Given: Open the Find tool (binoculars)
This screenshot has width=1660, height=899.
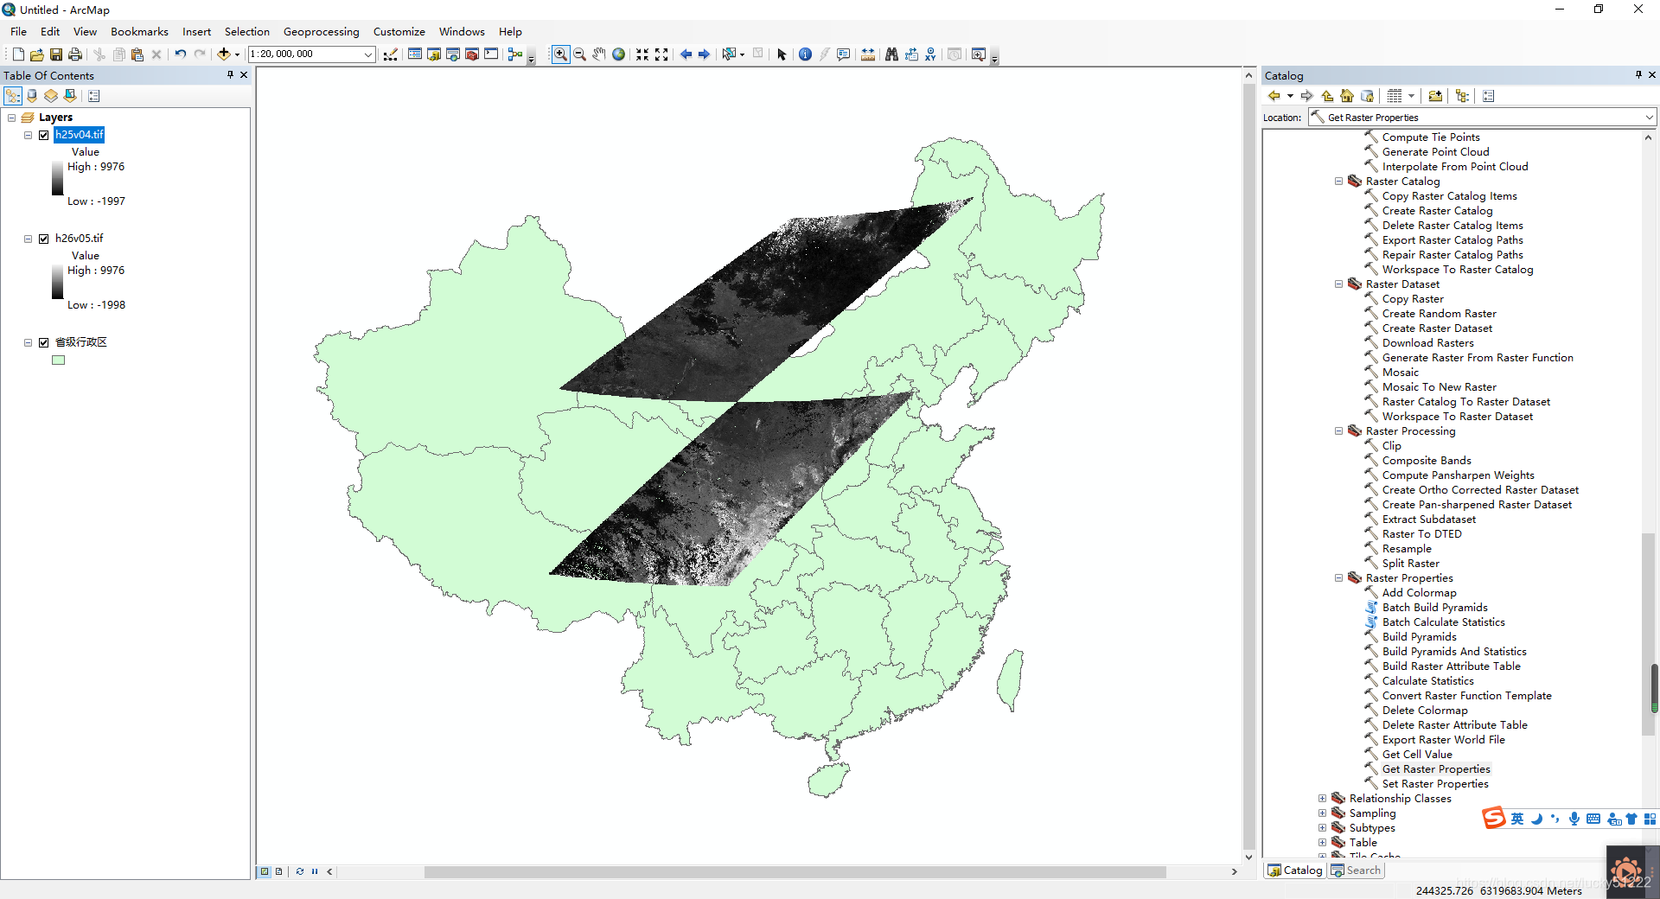Looking at the screenshot, I should (x=891, y=54).
